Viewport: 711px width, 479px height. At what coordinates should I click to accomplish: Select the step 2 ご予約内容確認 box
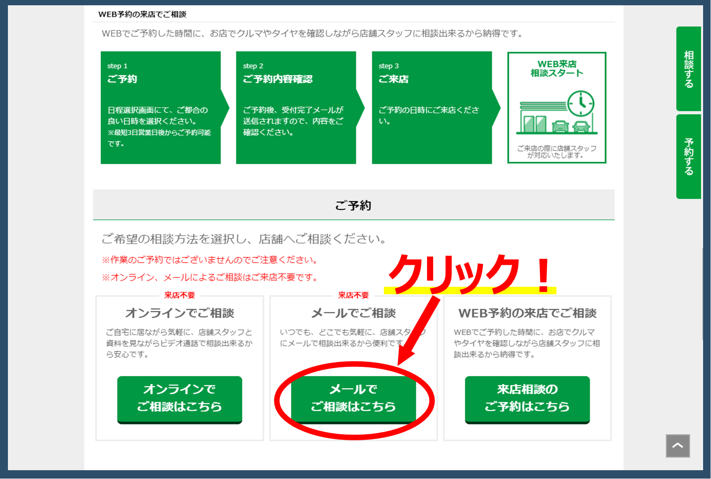tap(296, 108)
